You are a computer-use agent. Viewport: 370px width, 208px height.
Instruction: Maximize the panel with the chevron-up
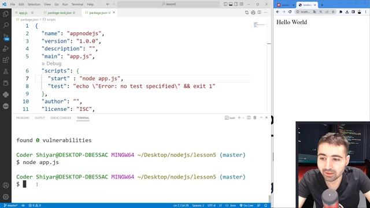point(261,117)
